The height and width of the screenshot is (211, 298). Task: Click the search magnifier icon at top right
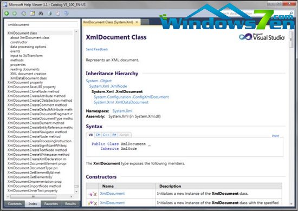[291, 13]
